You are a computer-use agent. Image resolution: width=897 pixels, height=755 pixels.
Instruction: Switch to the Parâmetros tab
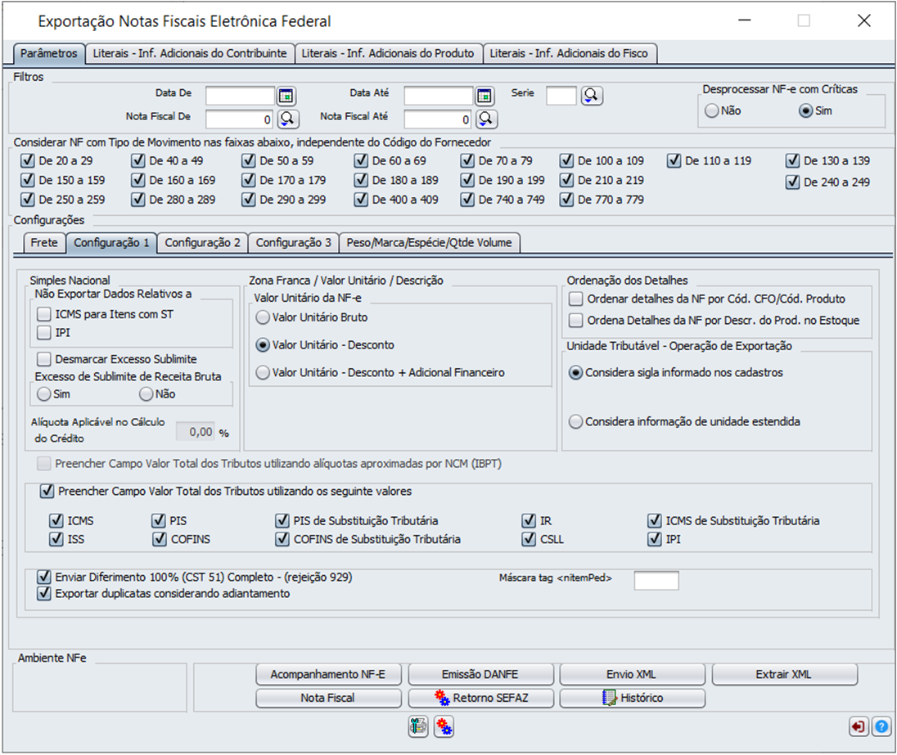point(48,53)
